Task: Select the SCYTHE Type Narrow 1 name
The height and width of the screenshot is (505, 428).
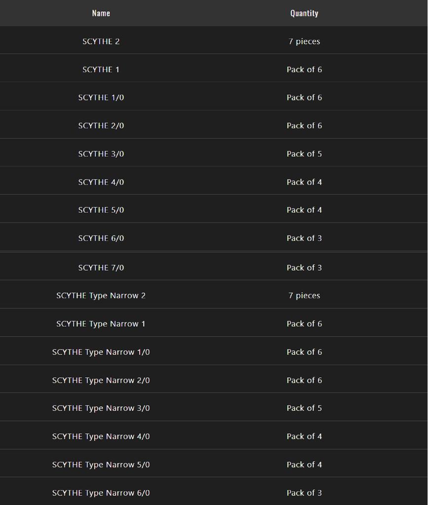Action: (x=101, y=324)
